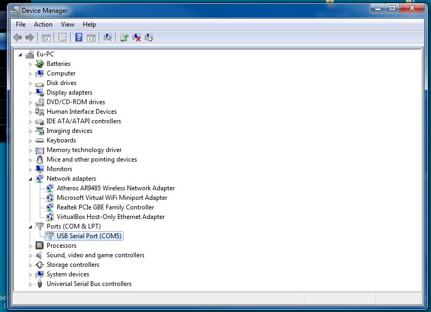Click the Imaging devices camera icon
This screenshot has width=431, height=312.
[40, 131]
